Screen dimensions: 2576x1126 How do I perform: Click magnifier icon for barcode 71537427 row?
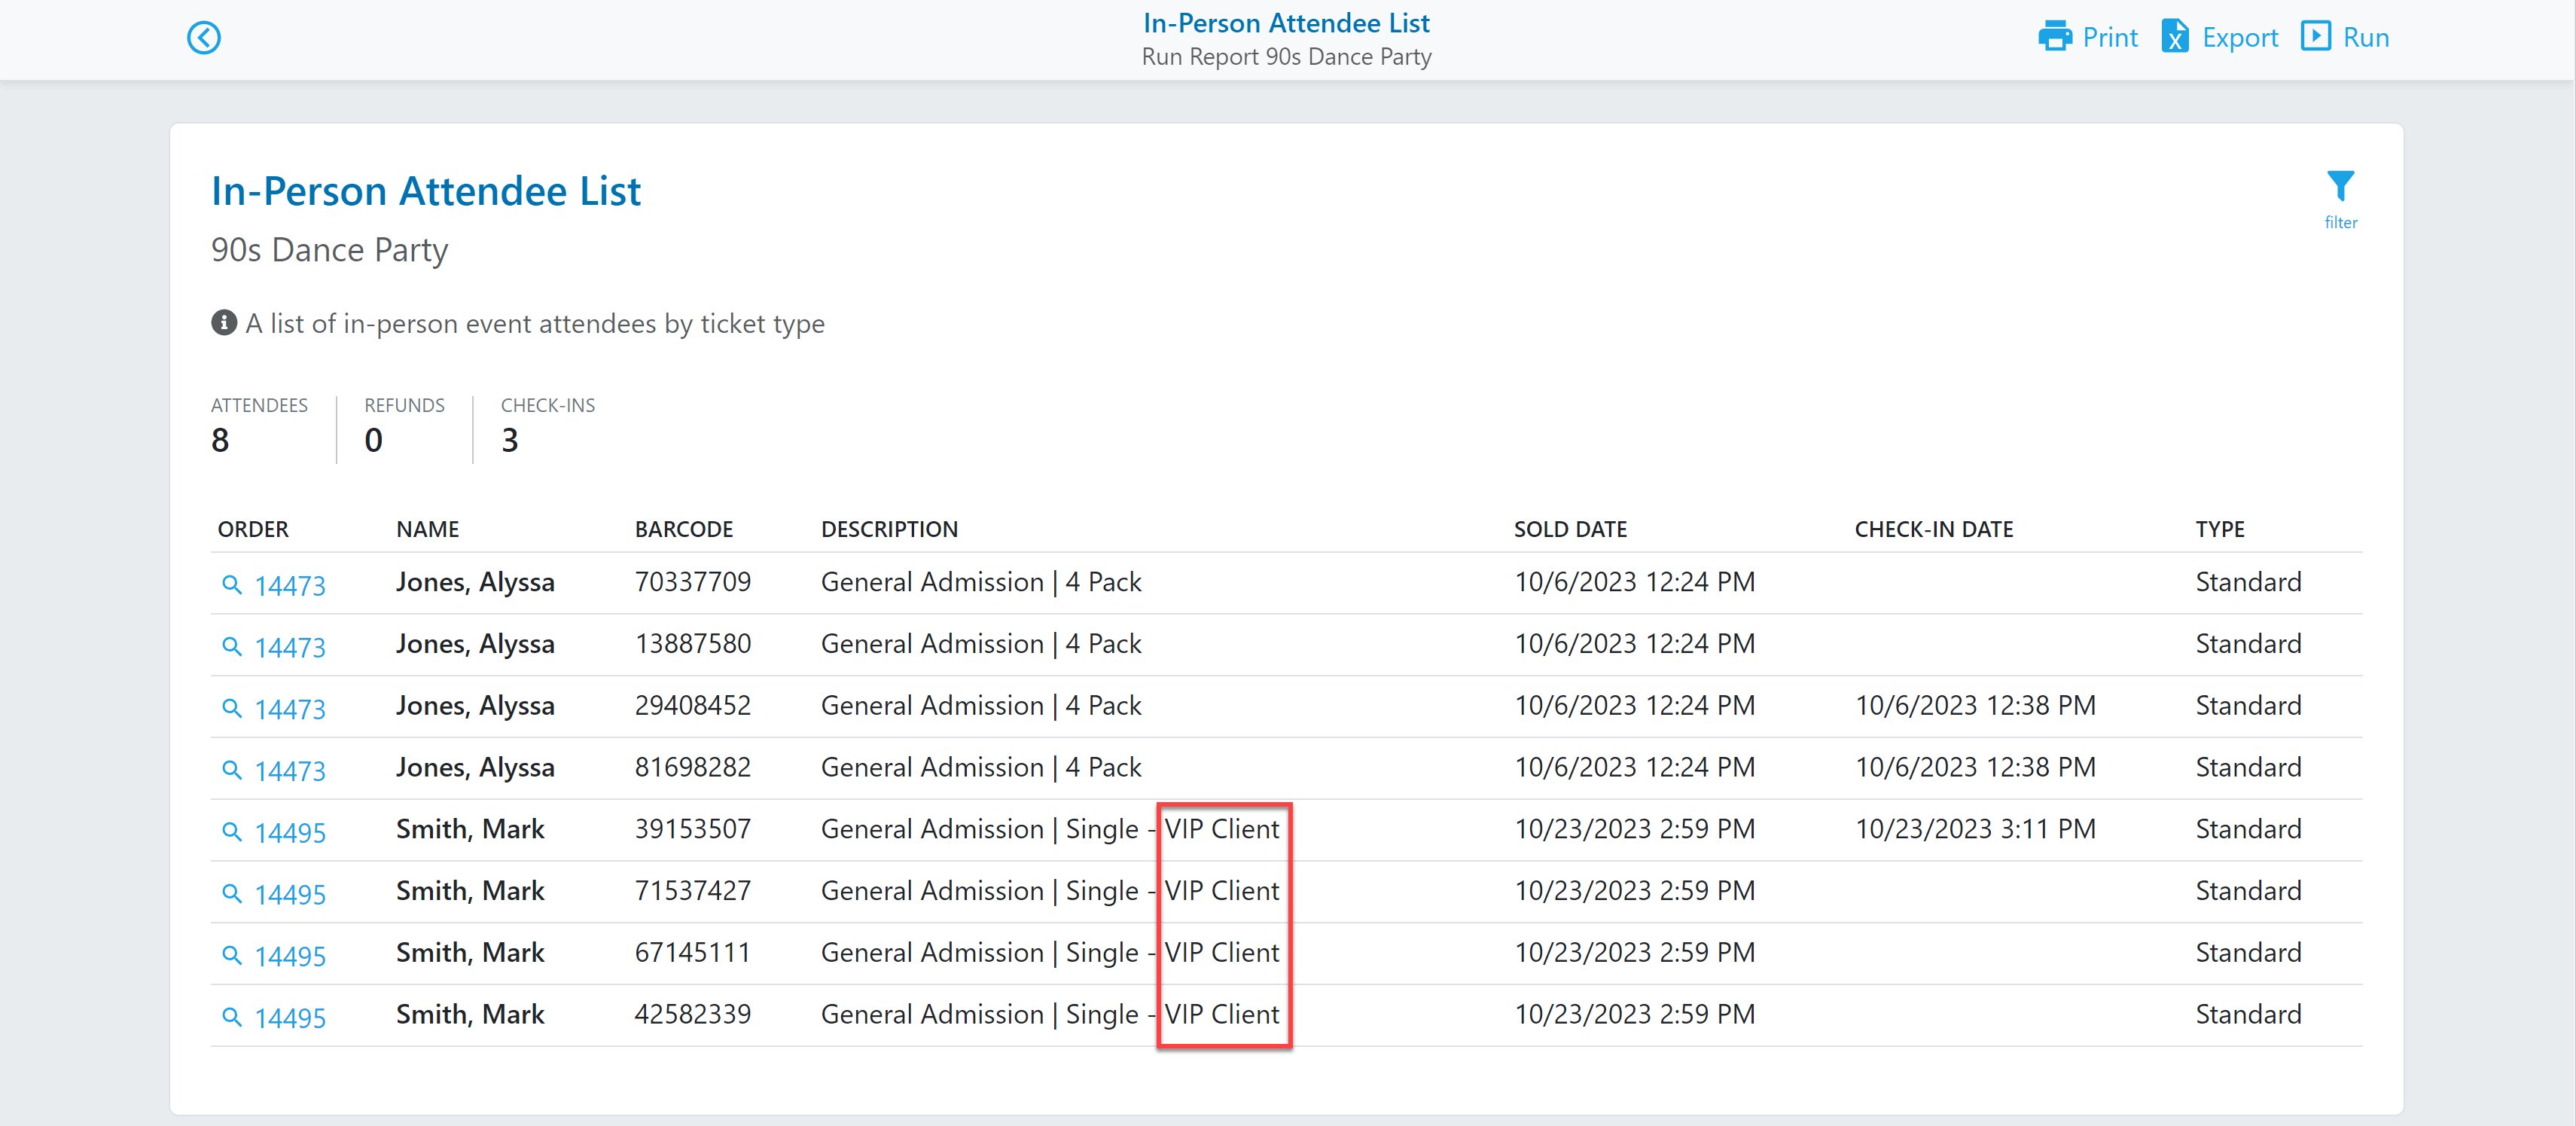[231, 894]
